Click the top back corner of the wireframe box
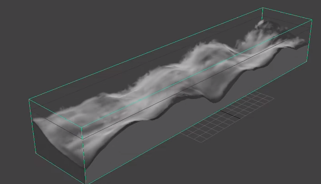 262,8
